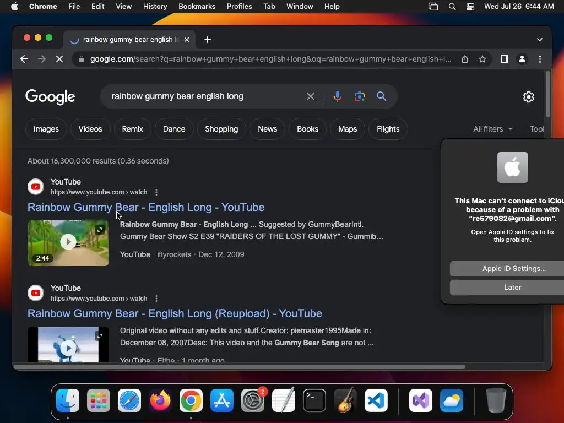
Task: Clear the Google search box text
Action: tap(311, 96)
